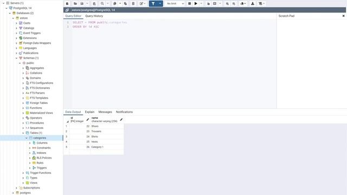Select the Data Output tab
This screenshot has height=195, width=347.
(73, 112)
